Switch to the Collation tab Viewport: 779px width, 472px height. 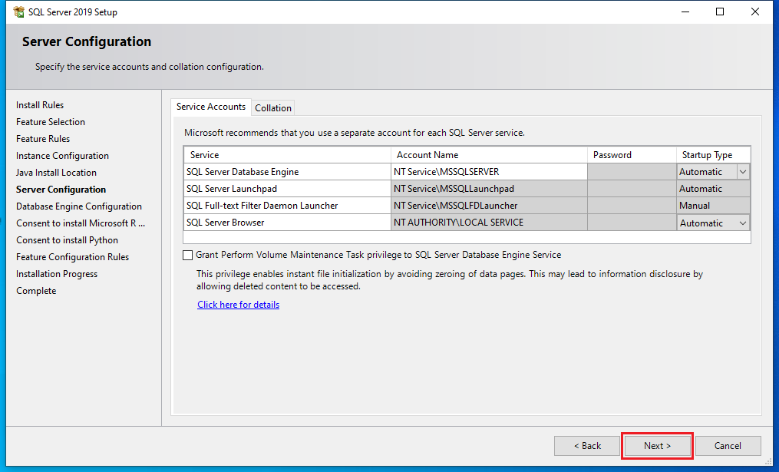pos(273,108)
